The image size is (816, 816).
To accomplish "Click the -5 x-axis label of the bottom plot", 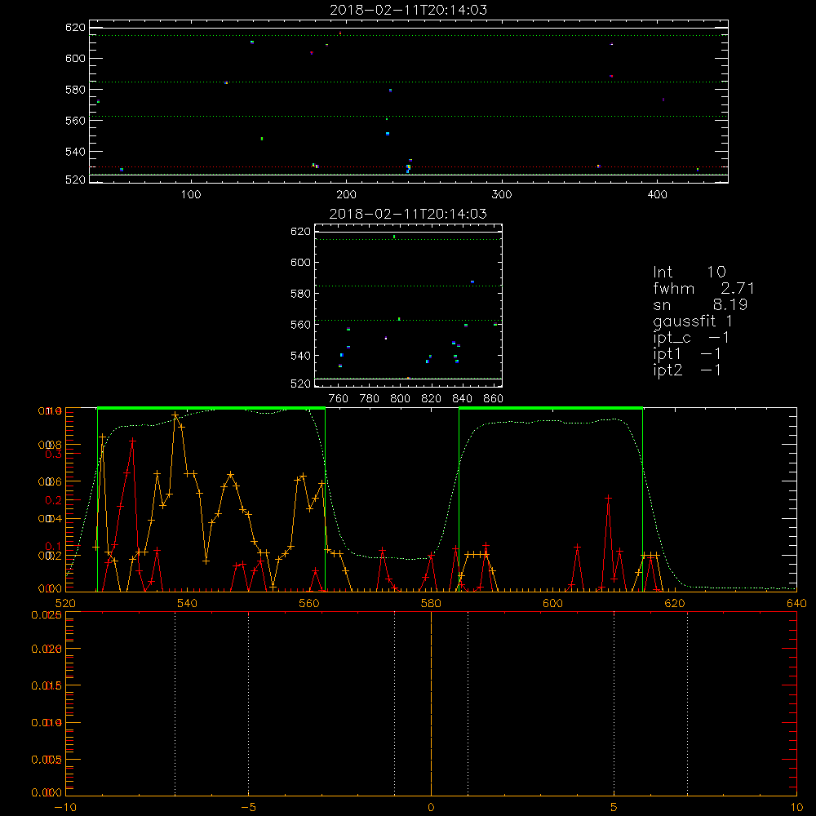I will click(249, 807).
